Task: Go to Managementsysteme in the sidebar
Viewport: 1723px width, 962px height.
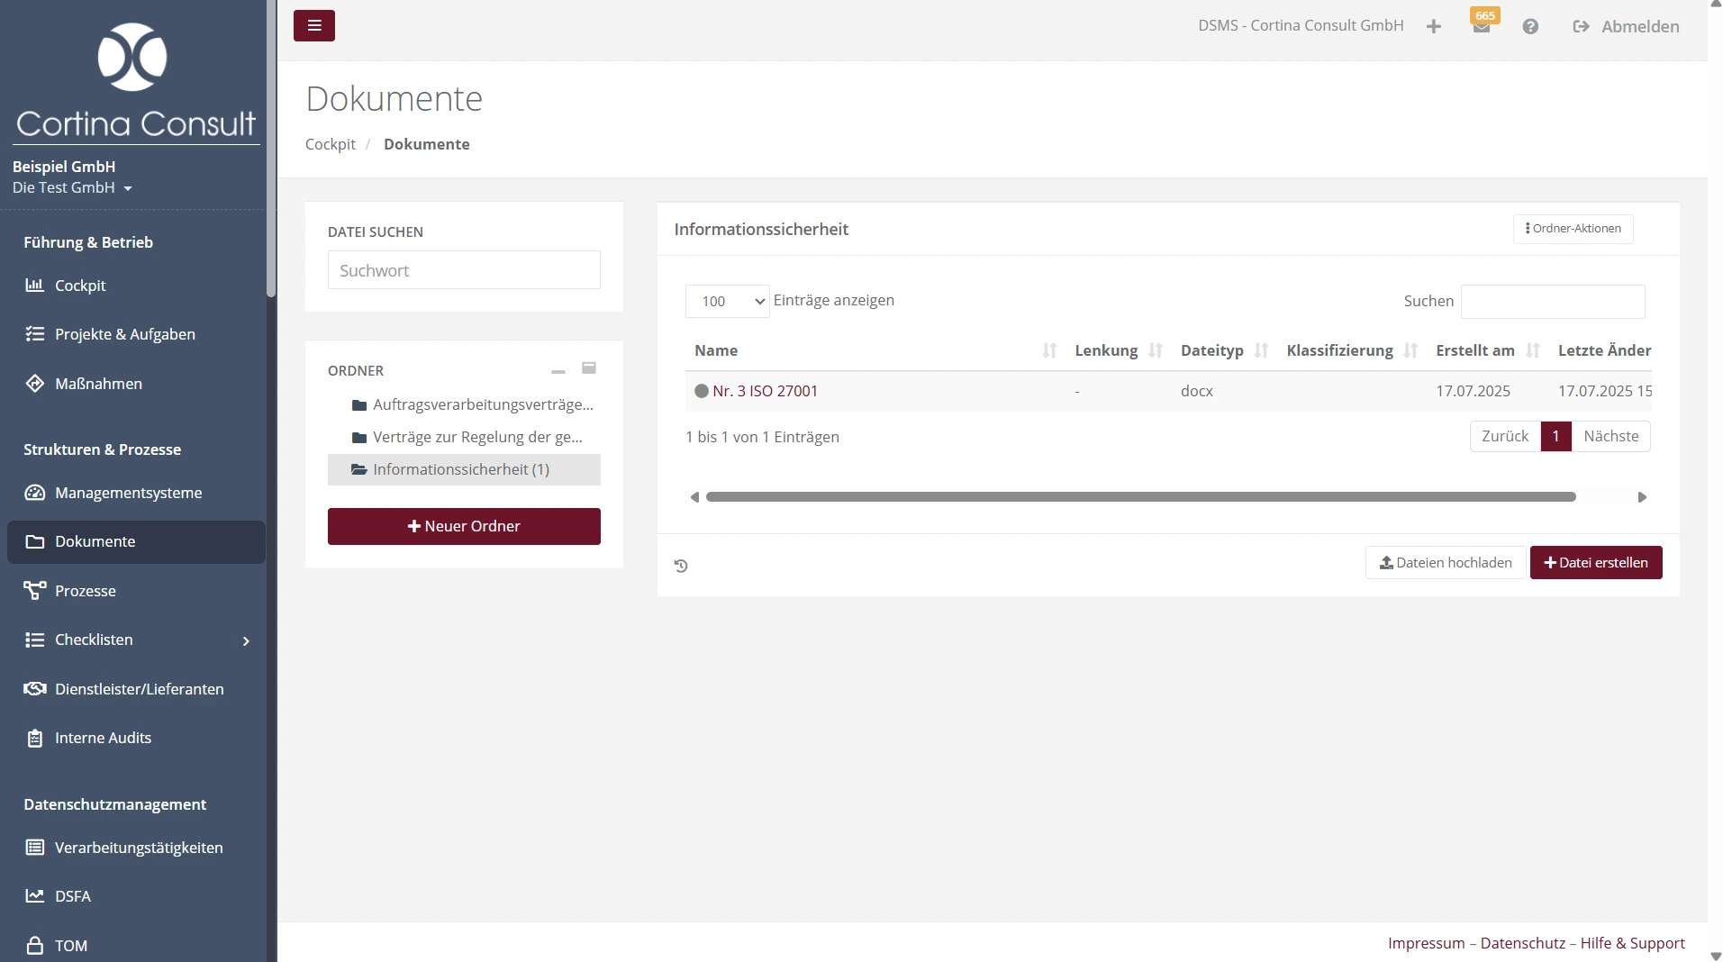Action: tap(128, 493)
